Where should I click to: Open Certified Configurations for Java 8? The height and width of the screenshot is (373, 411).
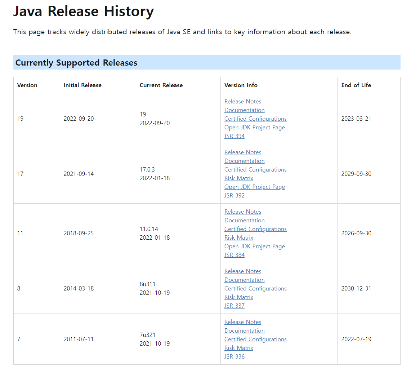coord(255,289)
